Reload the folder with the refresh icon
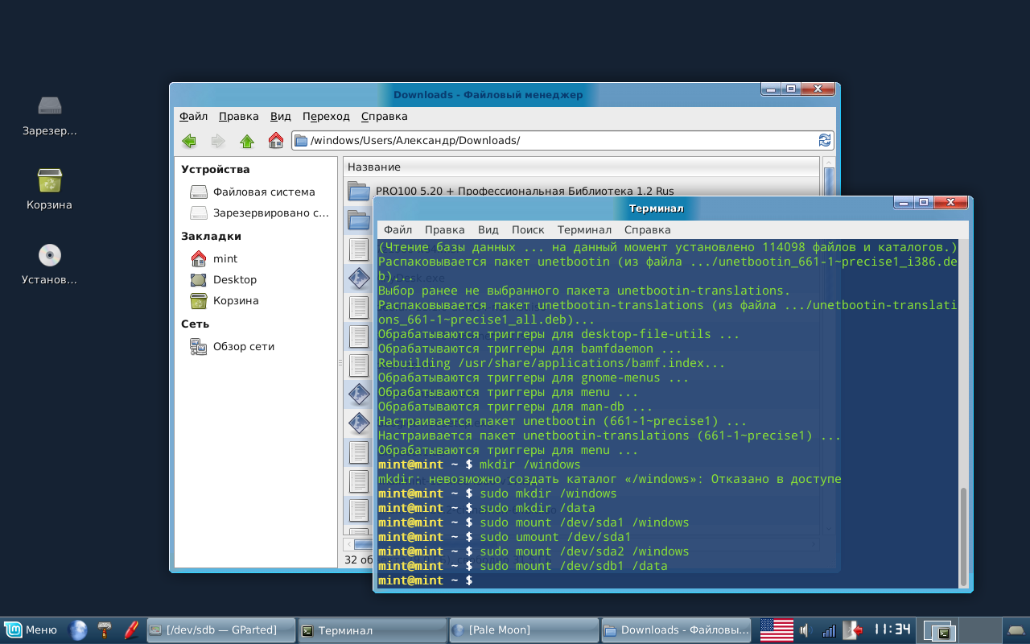This screenshot has width=1030, height=644. click(x=825, y=140)
